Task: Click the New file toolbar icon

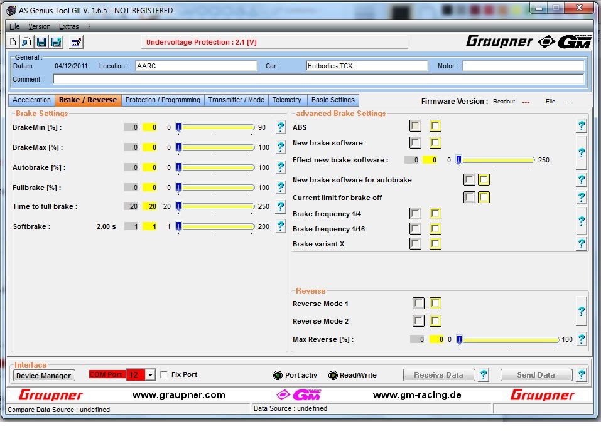Action: click(x=13, y=42)
